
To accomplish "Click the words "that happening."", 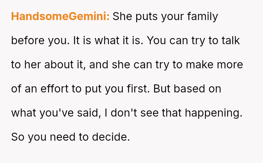I will point(201,113).
